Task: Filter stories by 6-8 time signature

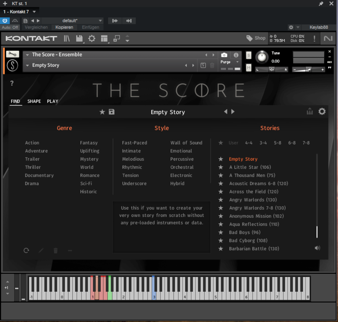Action: (292, 143)
